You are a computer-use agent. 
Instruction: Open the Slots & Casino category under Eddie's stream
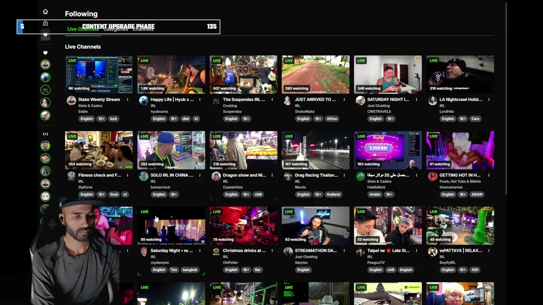[x=90, y=105]
